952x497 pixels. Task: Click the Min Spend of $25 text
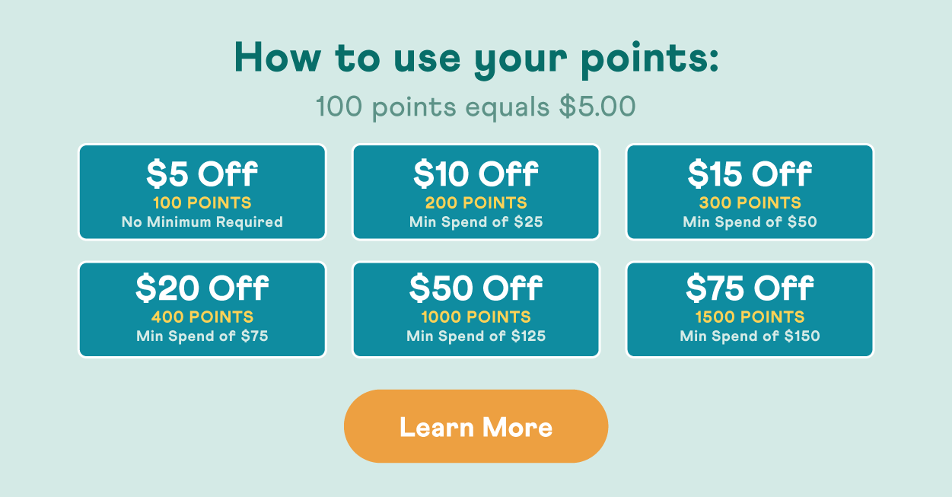pos(476,222)
